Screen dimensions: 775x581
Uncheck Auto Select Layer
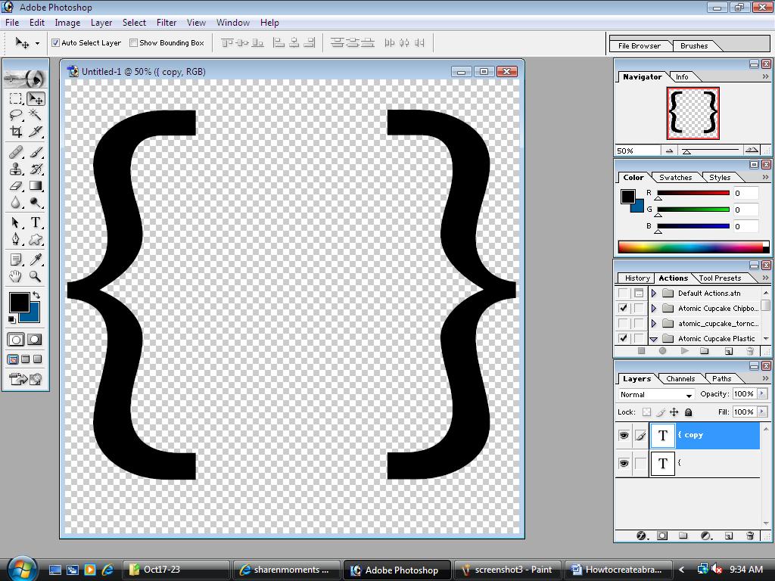pyautogui.click(x=54, y=43)
